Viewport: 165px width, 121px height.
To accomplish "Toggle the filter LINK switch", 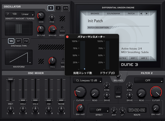I will [x=118, y=93].
